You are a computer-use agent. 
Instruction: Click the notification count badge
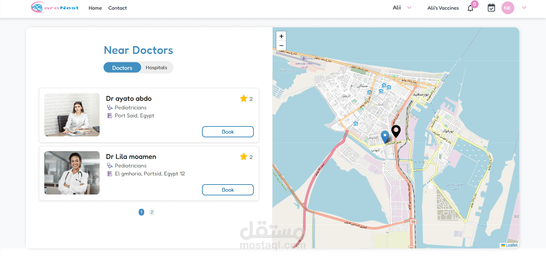coord(475,4)
